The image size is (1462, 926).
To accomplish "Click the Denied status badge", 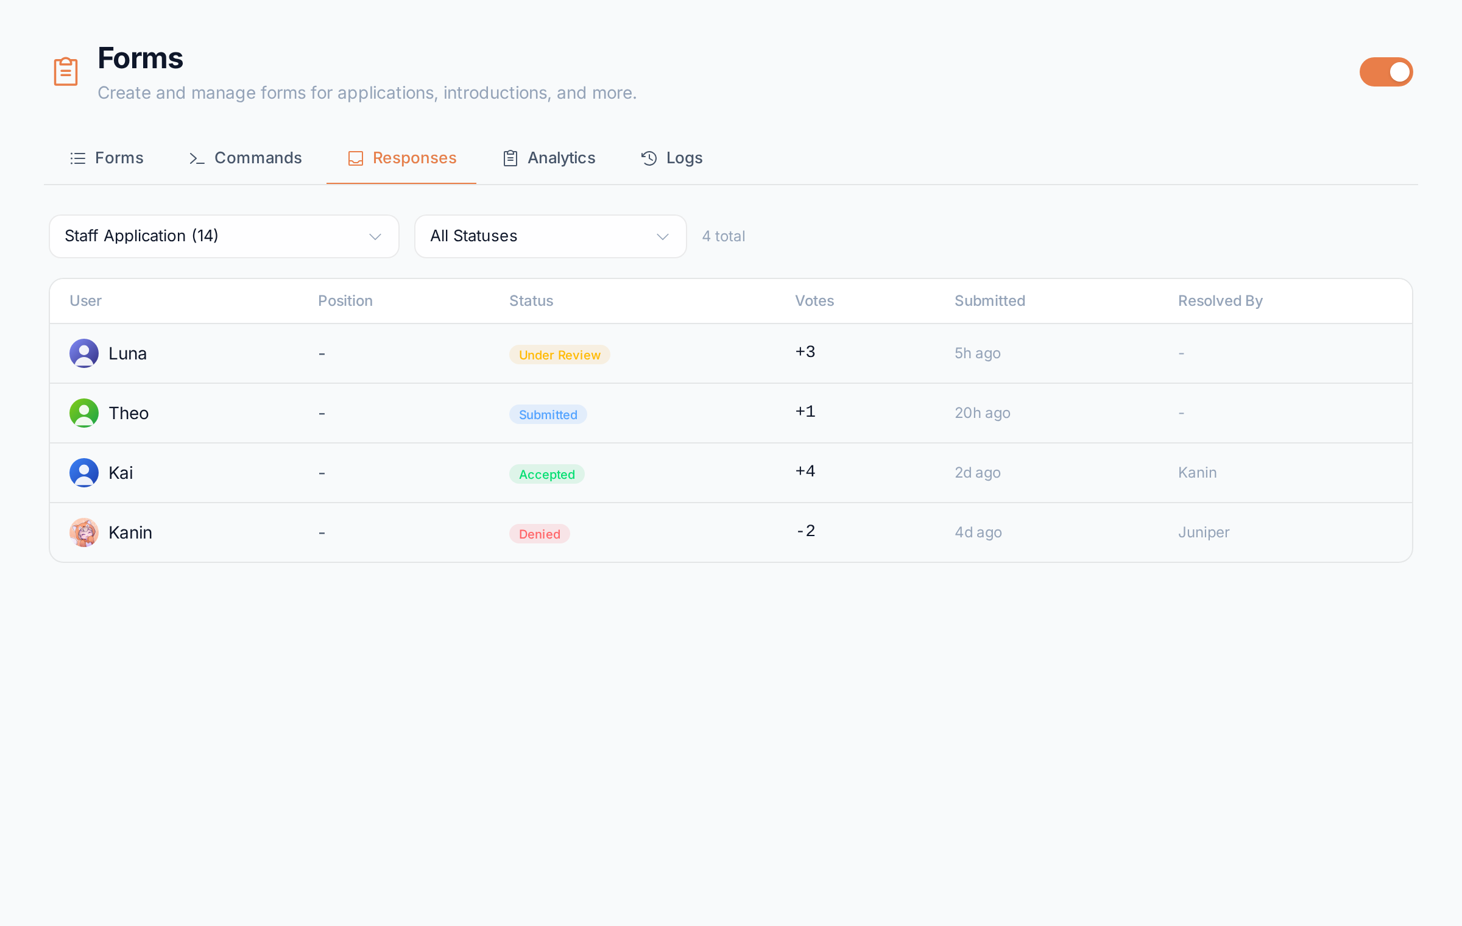I will (x=540, y=534).
